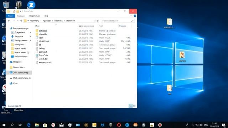Sort files by Размер column
Image resolution: width=228 pixels, height=128 pixels.
tap(123, 26)
